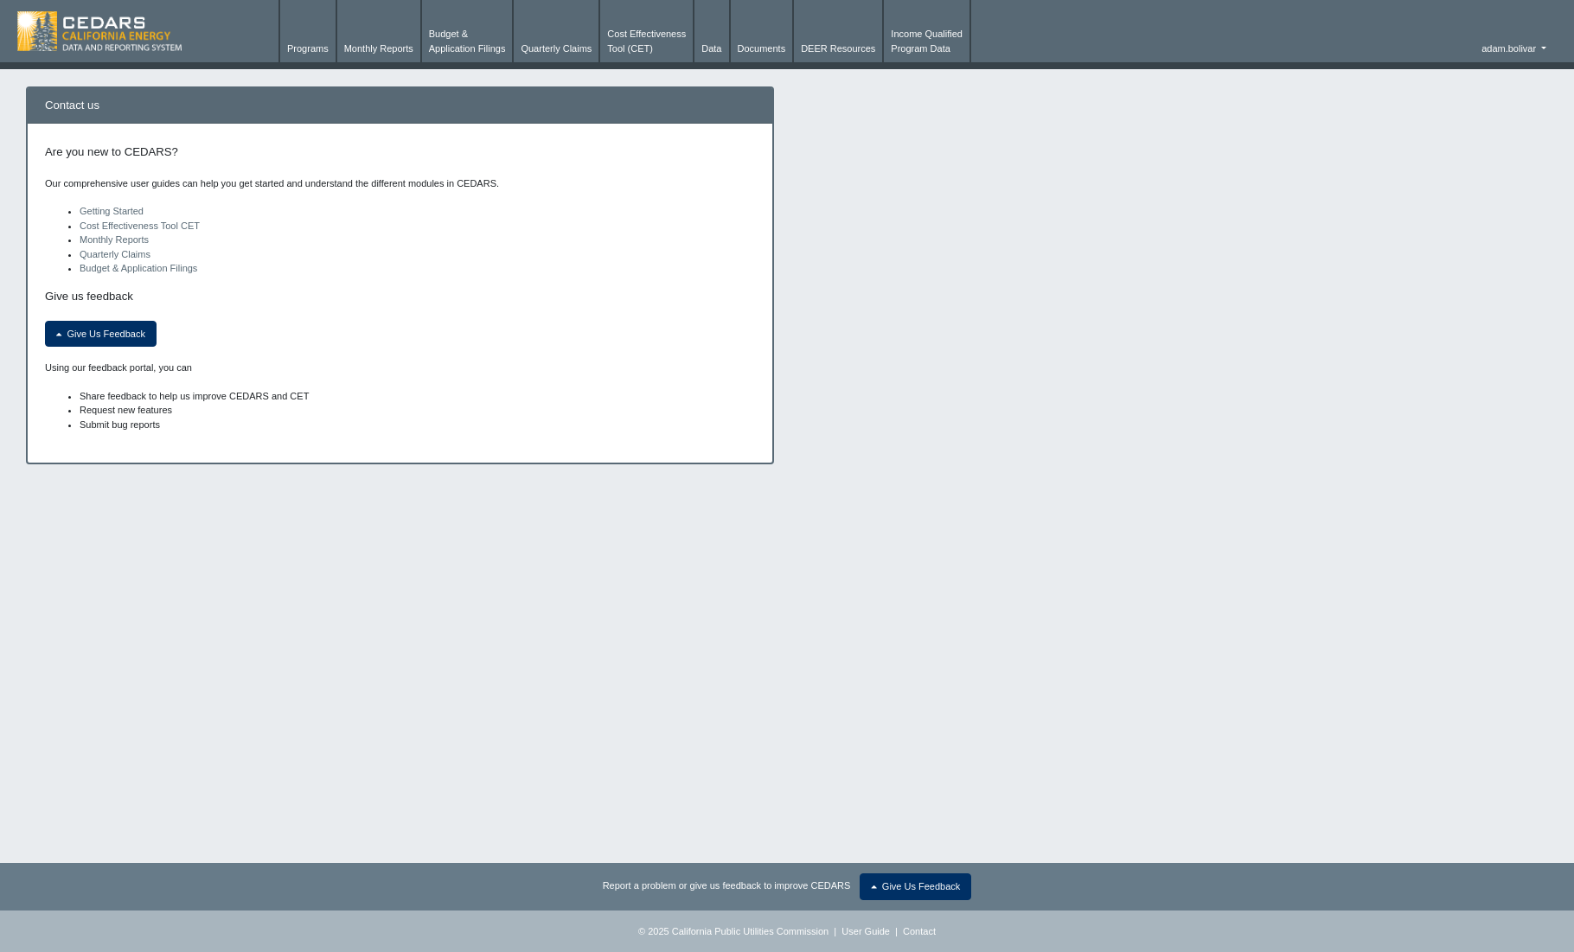
Task: Click Give Us Feedback button in Contact panel
Action: [x=100, y=334]
